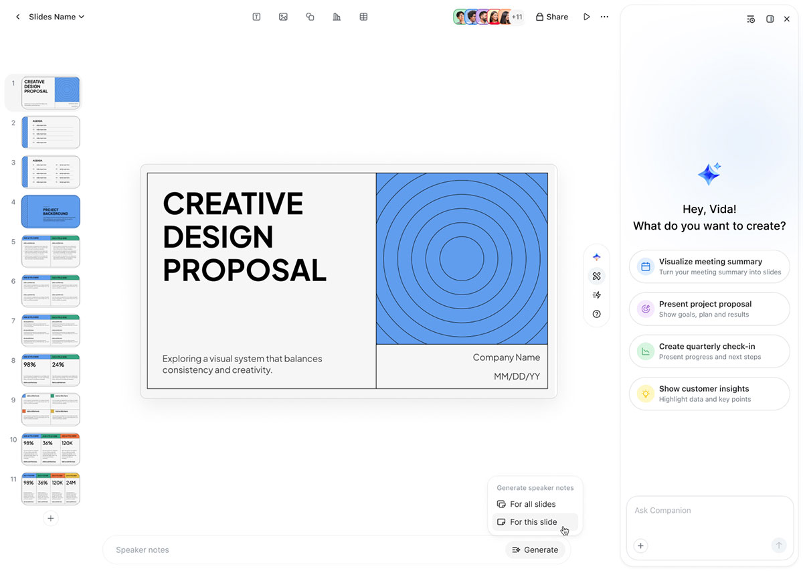Open the design tools icon in side toolbar
This screenshot has height=571, width=803.
click(597, 276)
